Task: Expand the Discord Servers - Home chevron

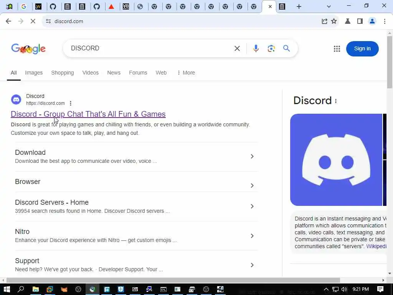Action: point(252,206)
